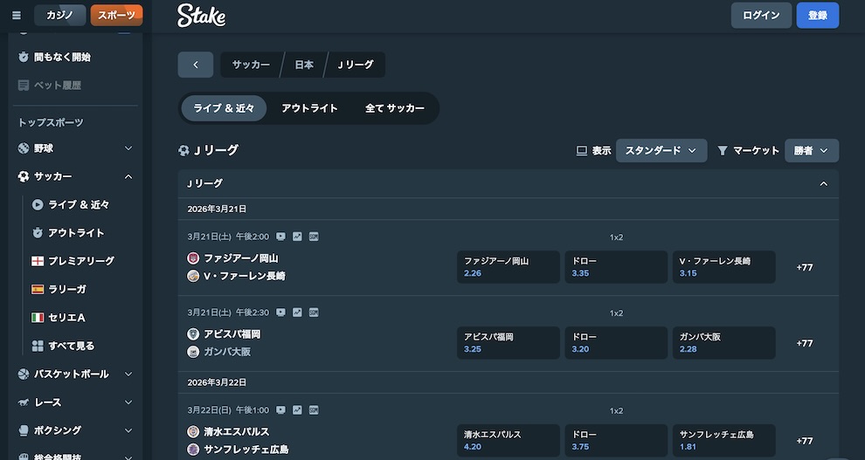865x460 pixels.
Task: Click the outright icon beside アウトライト in sidebar
Action: tap(38, 232)
